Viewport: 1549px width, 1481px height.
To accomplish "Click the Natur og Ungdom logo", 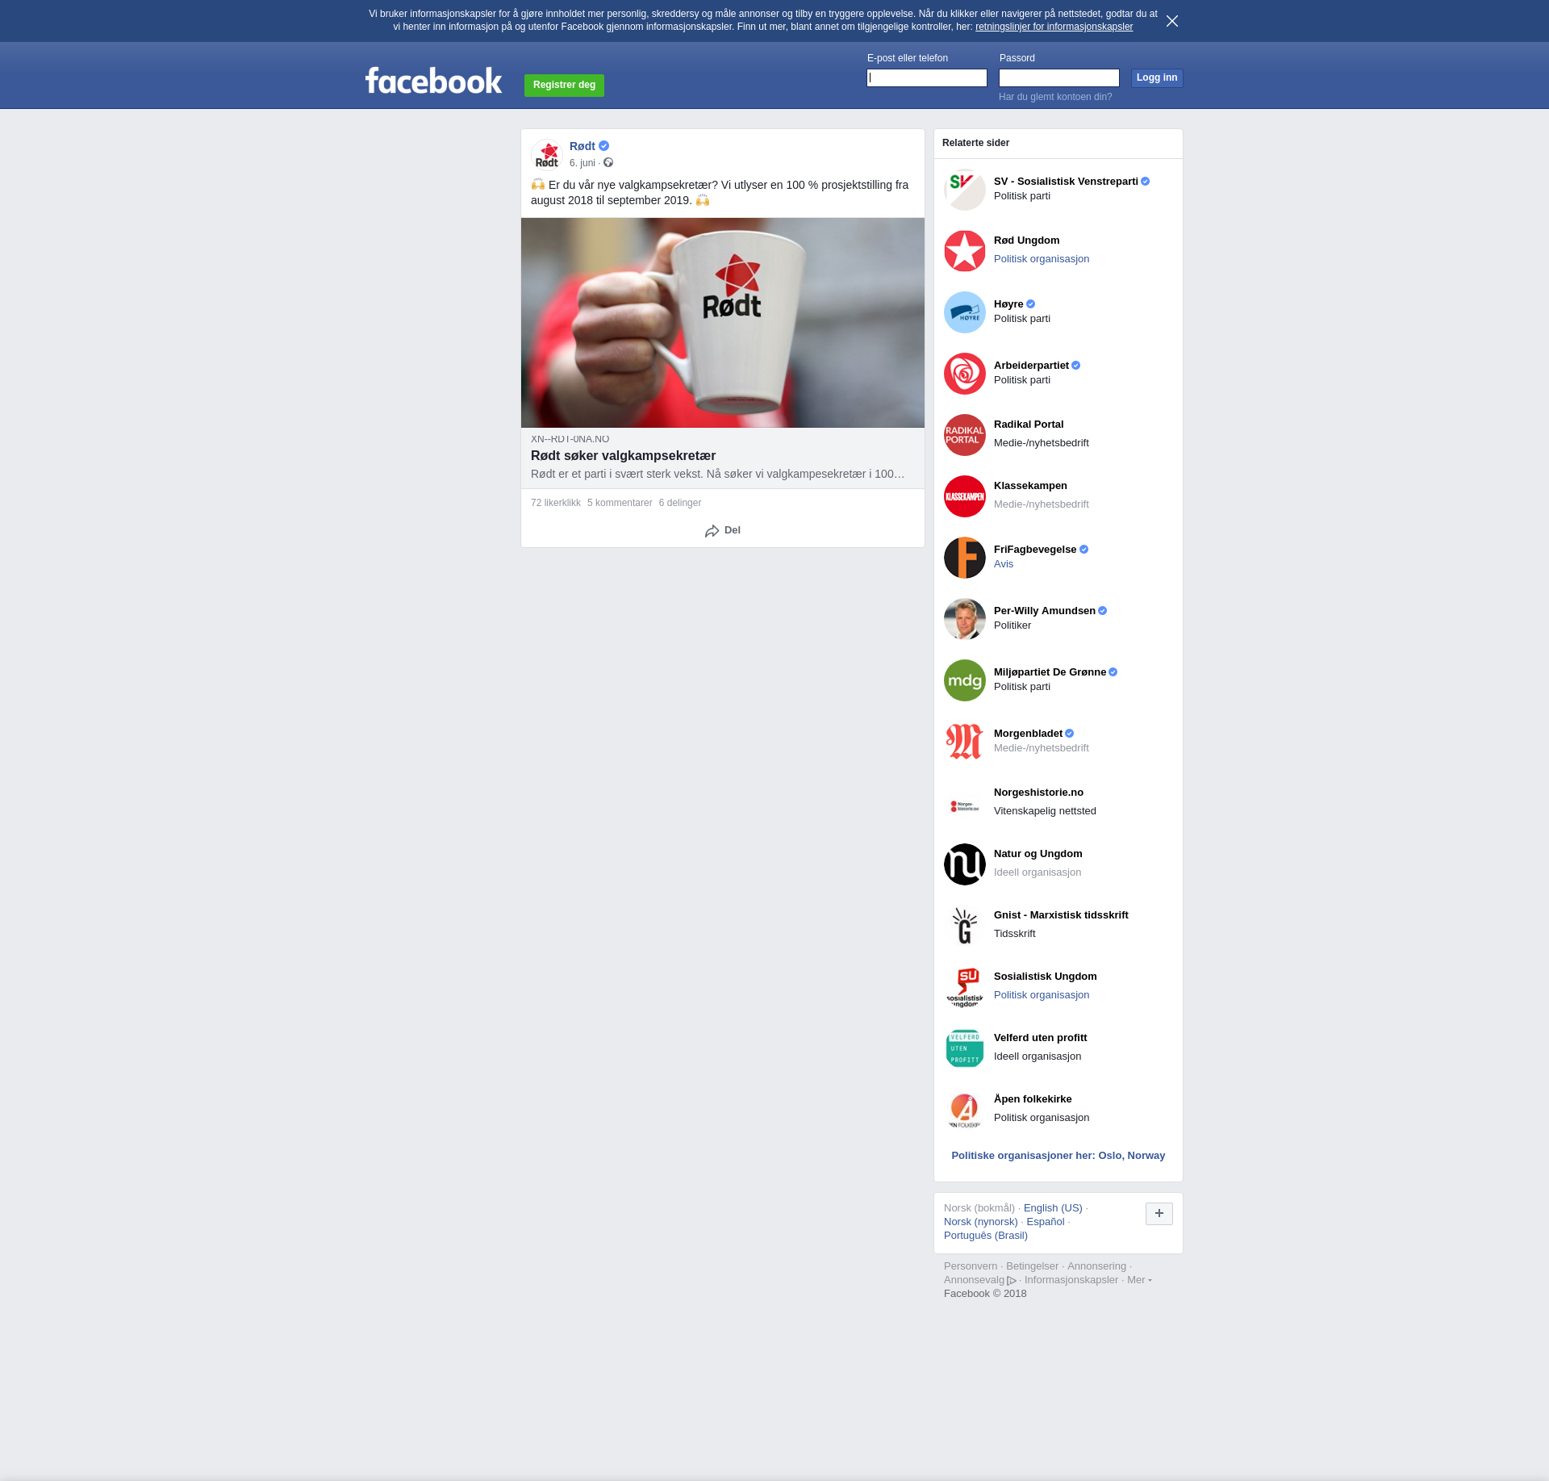I will (964, 864).
